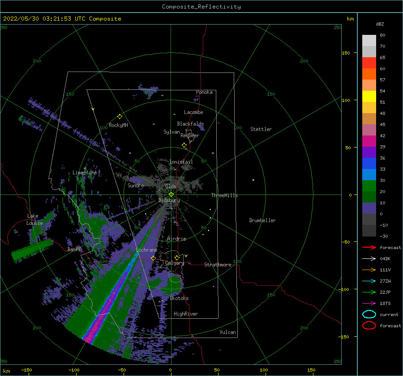Select the 39 dBZ purple swatch
This screenshot has height=376, width=403.
pos(369,152)
